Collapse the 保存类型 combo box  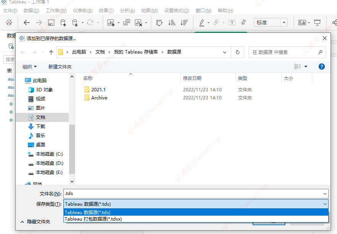pyautogui.click(x=325, y=204)
